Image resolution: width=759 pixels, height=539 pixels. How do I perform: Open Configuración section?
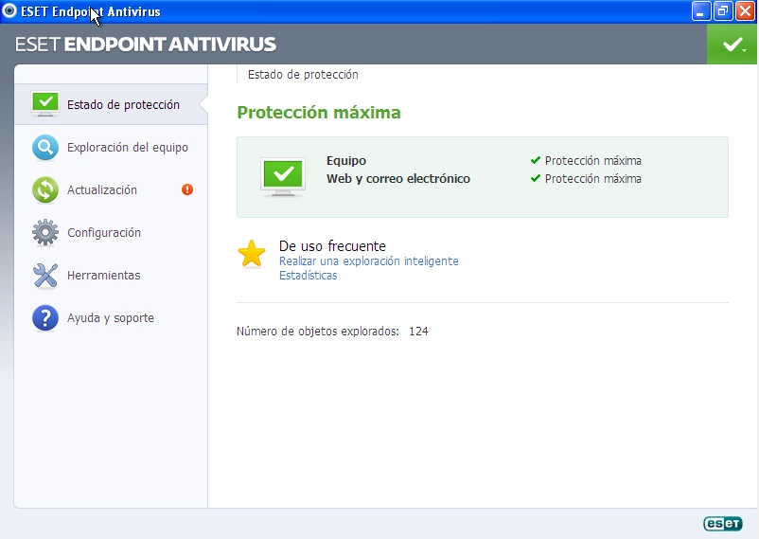click(x=111, y=232)
